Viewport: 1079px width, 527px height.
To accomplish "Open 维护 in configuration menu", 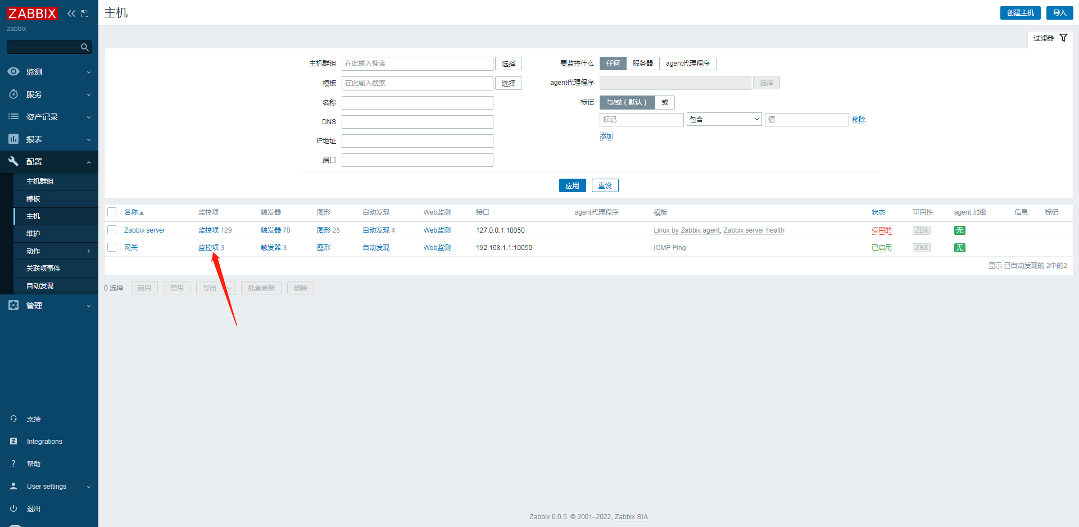I will pyautogui.click(x=56, y=234).
